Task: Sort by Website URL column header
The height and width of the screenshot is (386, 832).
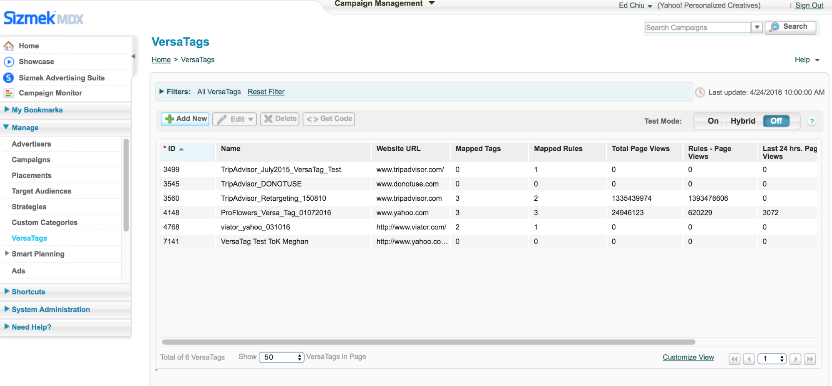Action: (x=410, y=152)
